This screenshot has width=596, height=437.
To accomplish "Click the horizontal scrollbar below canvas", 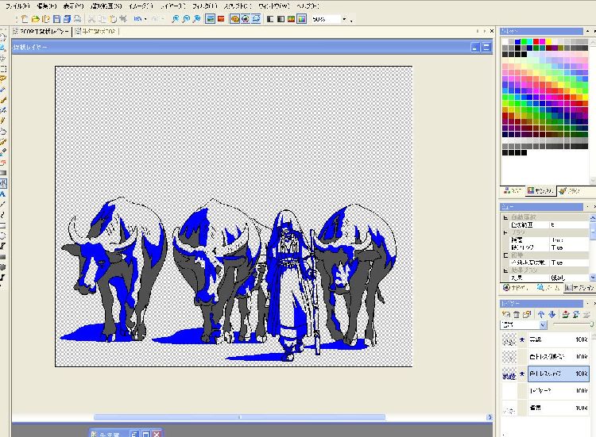I will [238, 417].
